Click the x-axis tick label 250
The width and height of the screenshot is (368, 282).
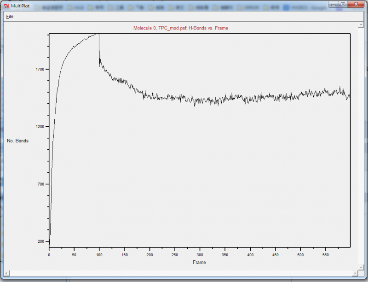coord(175,255)
